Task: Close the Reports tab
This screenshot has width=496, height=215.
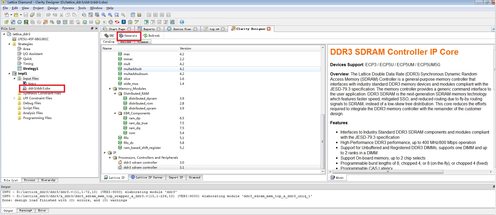Action: click(x=159, y=29)
